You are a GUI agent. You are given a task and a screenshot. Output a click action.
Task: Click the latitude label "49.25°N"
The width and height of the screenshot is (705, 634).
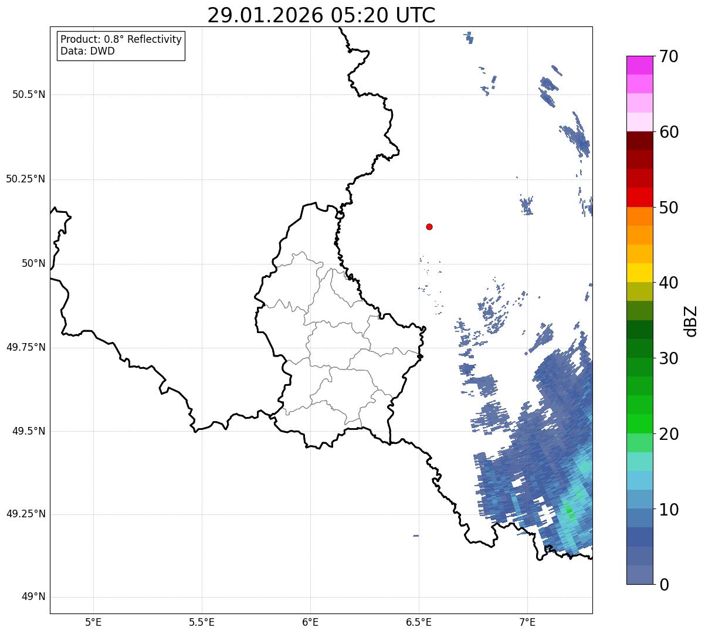(x=26, y=514)
